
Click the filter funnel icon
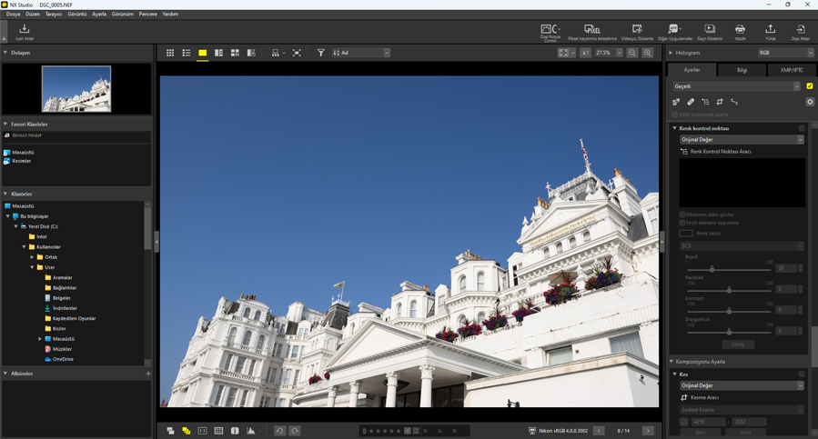pos(320,54)
